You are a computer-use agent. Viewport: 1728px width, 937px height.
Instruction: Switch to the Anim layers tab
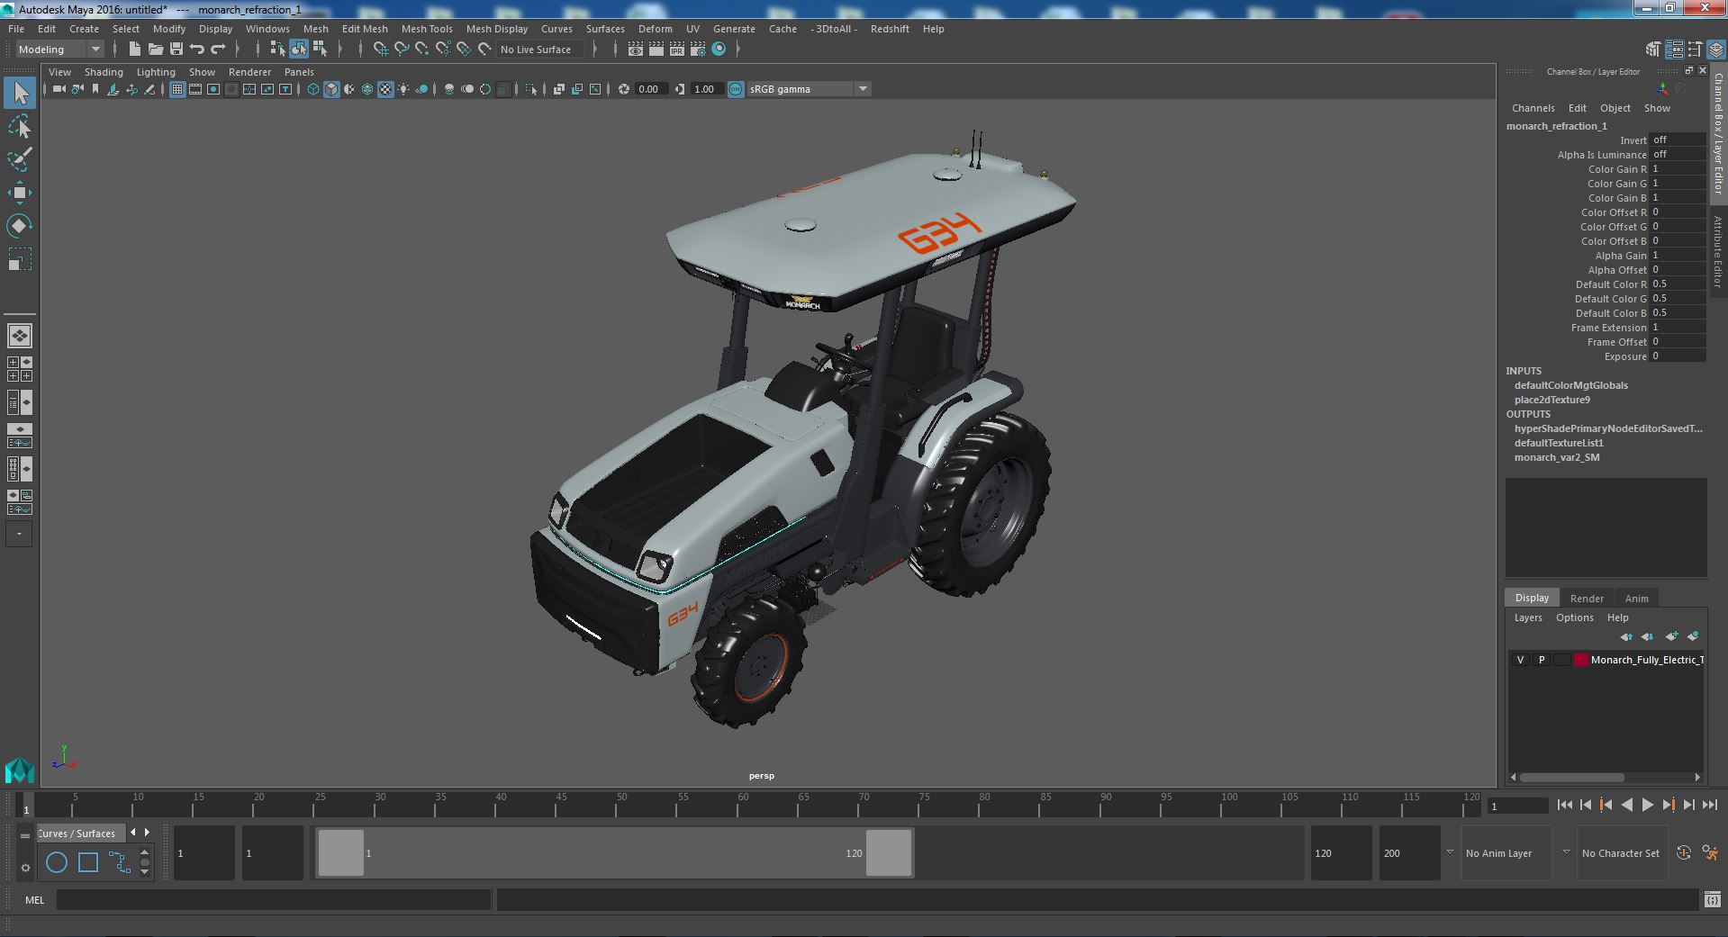[1636, 599]
